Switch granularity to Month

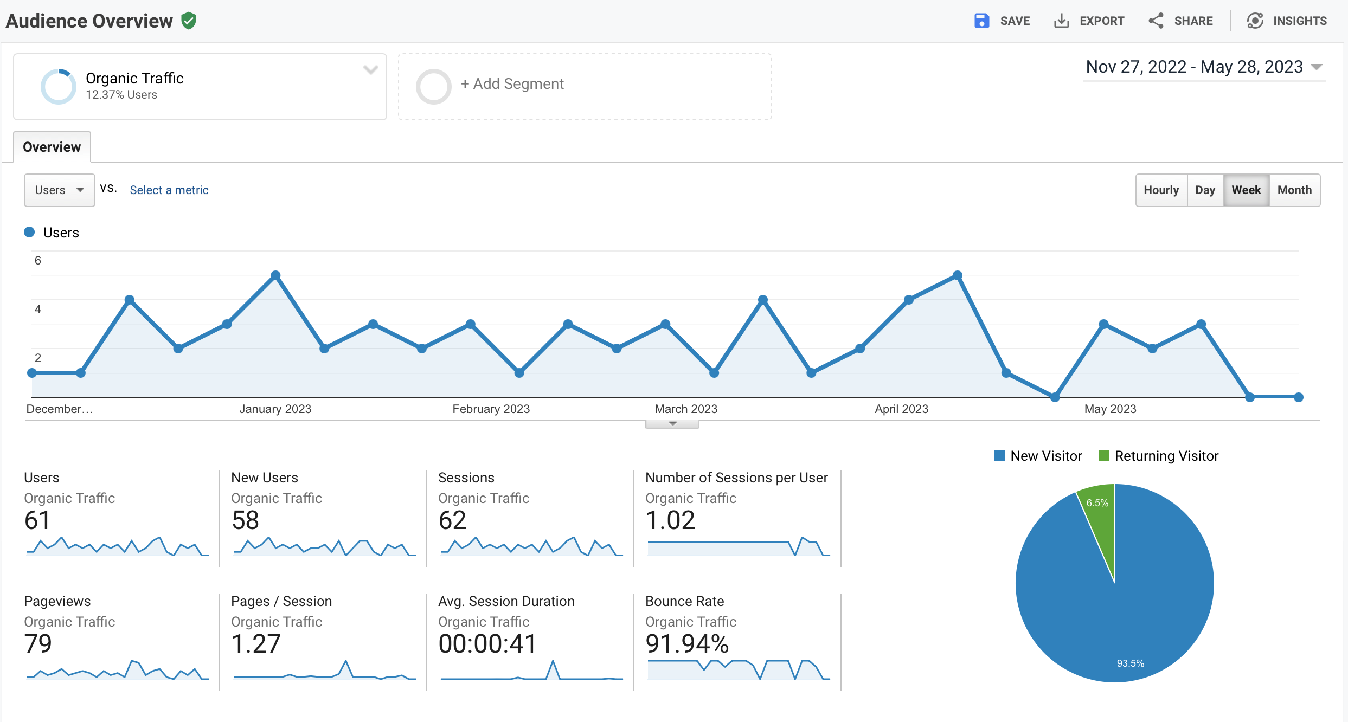coord(1294,190)
